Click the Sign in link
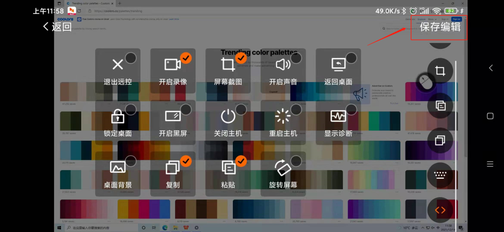504x232 pixels. coord(445,19)
